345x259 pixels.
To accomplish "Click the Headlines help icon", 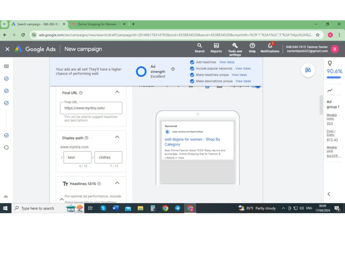I will point(99,184).
